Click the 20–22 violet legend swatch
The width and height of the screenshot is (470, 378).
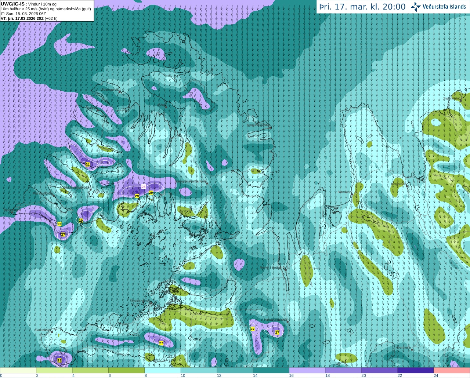(380, 370)
